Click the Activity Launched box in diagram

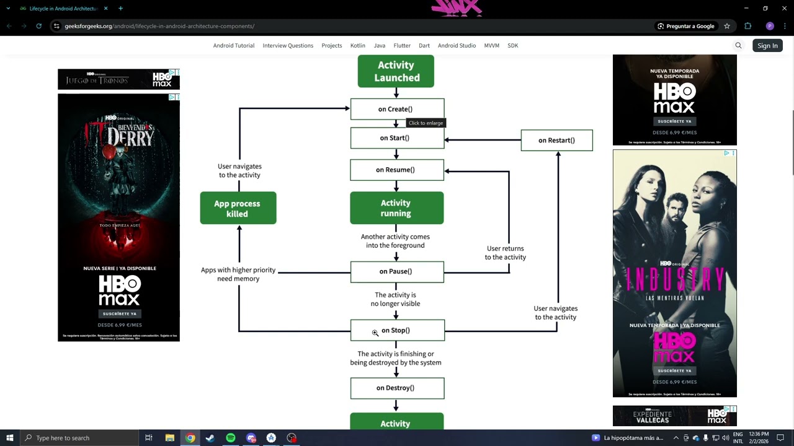396,71
